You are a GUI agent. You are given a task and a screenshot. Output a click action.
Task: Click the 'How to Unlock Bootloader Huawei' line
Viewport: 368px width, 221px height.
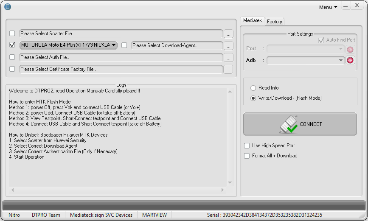[58, 135]
